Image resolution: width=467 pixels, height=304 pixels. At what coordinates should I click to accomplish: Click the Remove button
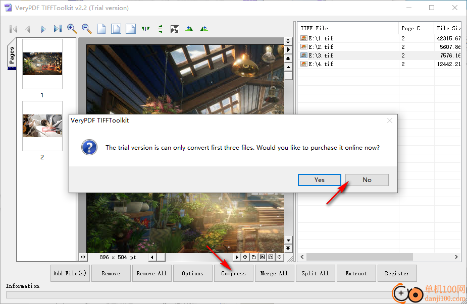pyautogui.click(x=111, y=273)
